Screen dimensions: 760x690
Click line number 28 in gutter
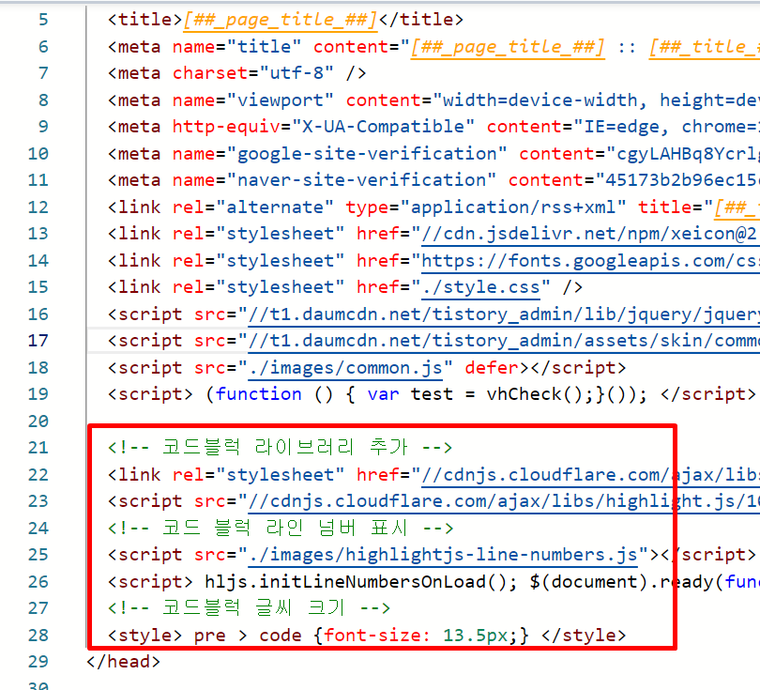[x=38, y=636]
